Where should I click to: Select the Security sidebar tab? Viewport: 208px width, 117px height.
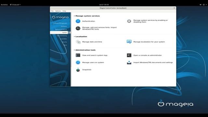pos(64,42)
